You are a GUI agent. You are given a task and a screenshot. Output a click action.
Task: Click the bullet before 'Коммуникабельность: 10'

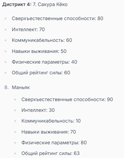coord(15,121)
